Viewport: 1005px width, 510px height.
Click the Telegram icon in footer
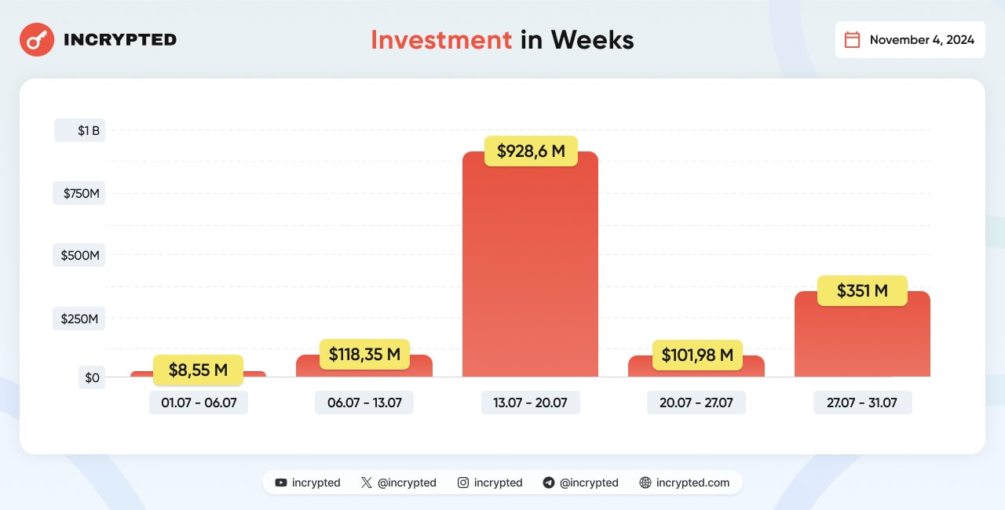549,483
